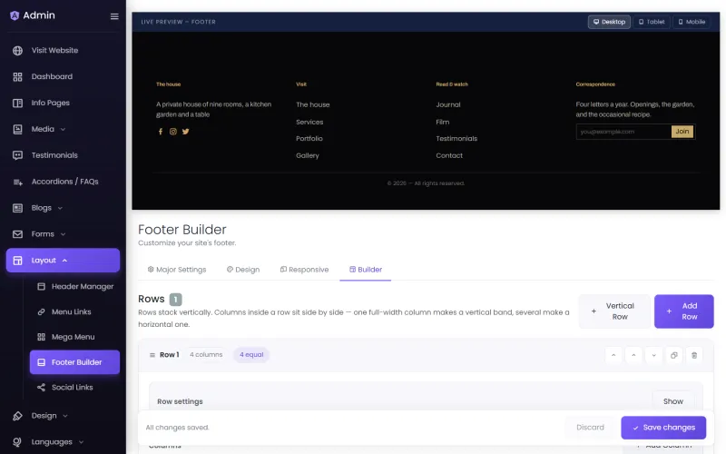Click Testimonials link in footer preview
The width and height of the screenshot is (726, 454).
click(x=456, y=139)
